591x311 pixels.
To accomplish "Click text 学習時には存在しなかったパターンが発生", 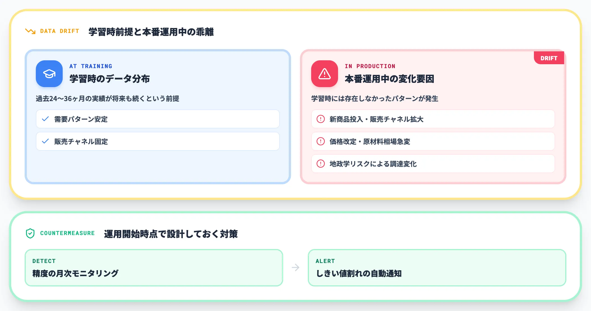I will point(375,99).
